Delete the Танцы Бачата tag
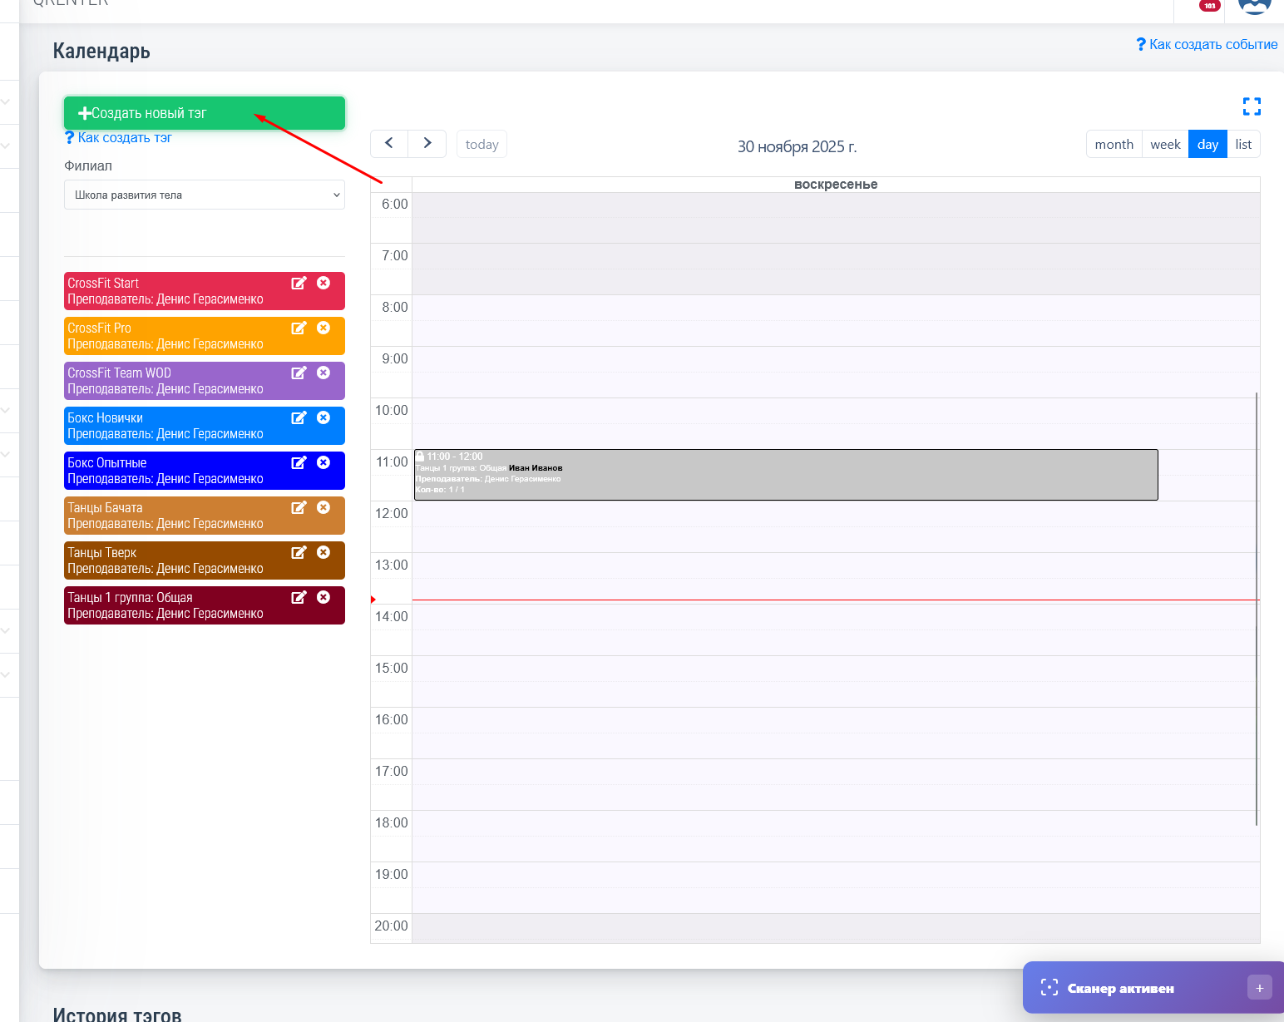The height and width of the screenshot is (1022, 1284). pyautogui.click(x=323, y=507)
